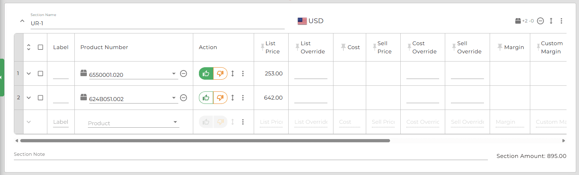Toggle the select-all checkbox in header
Viewport: 579px width, 175px height.
(x=41, y=47)
